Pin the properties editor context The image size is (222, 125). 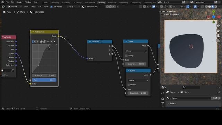pos(219,92)
